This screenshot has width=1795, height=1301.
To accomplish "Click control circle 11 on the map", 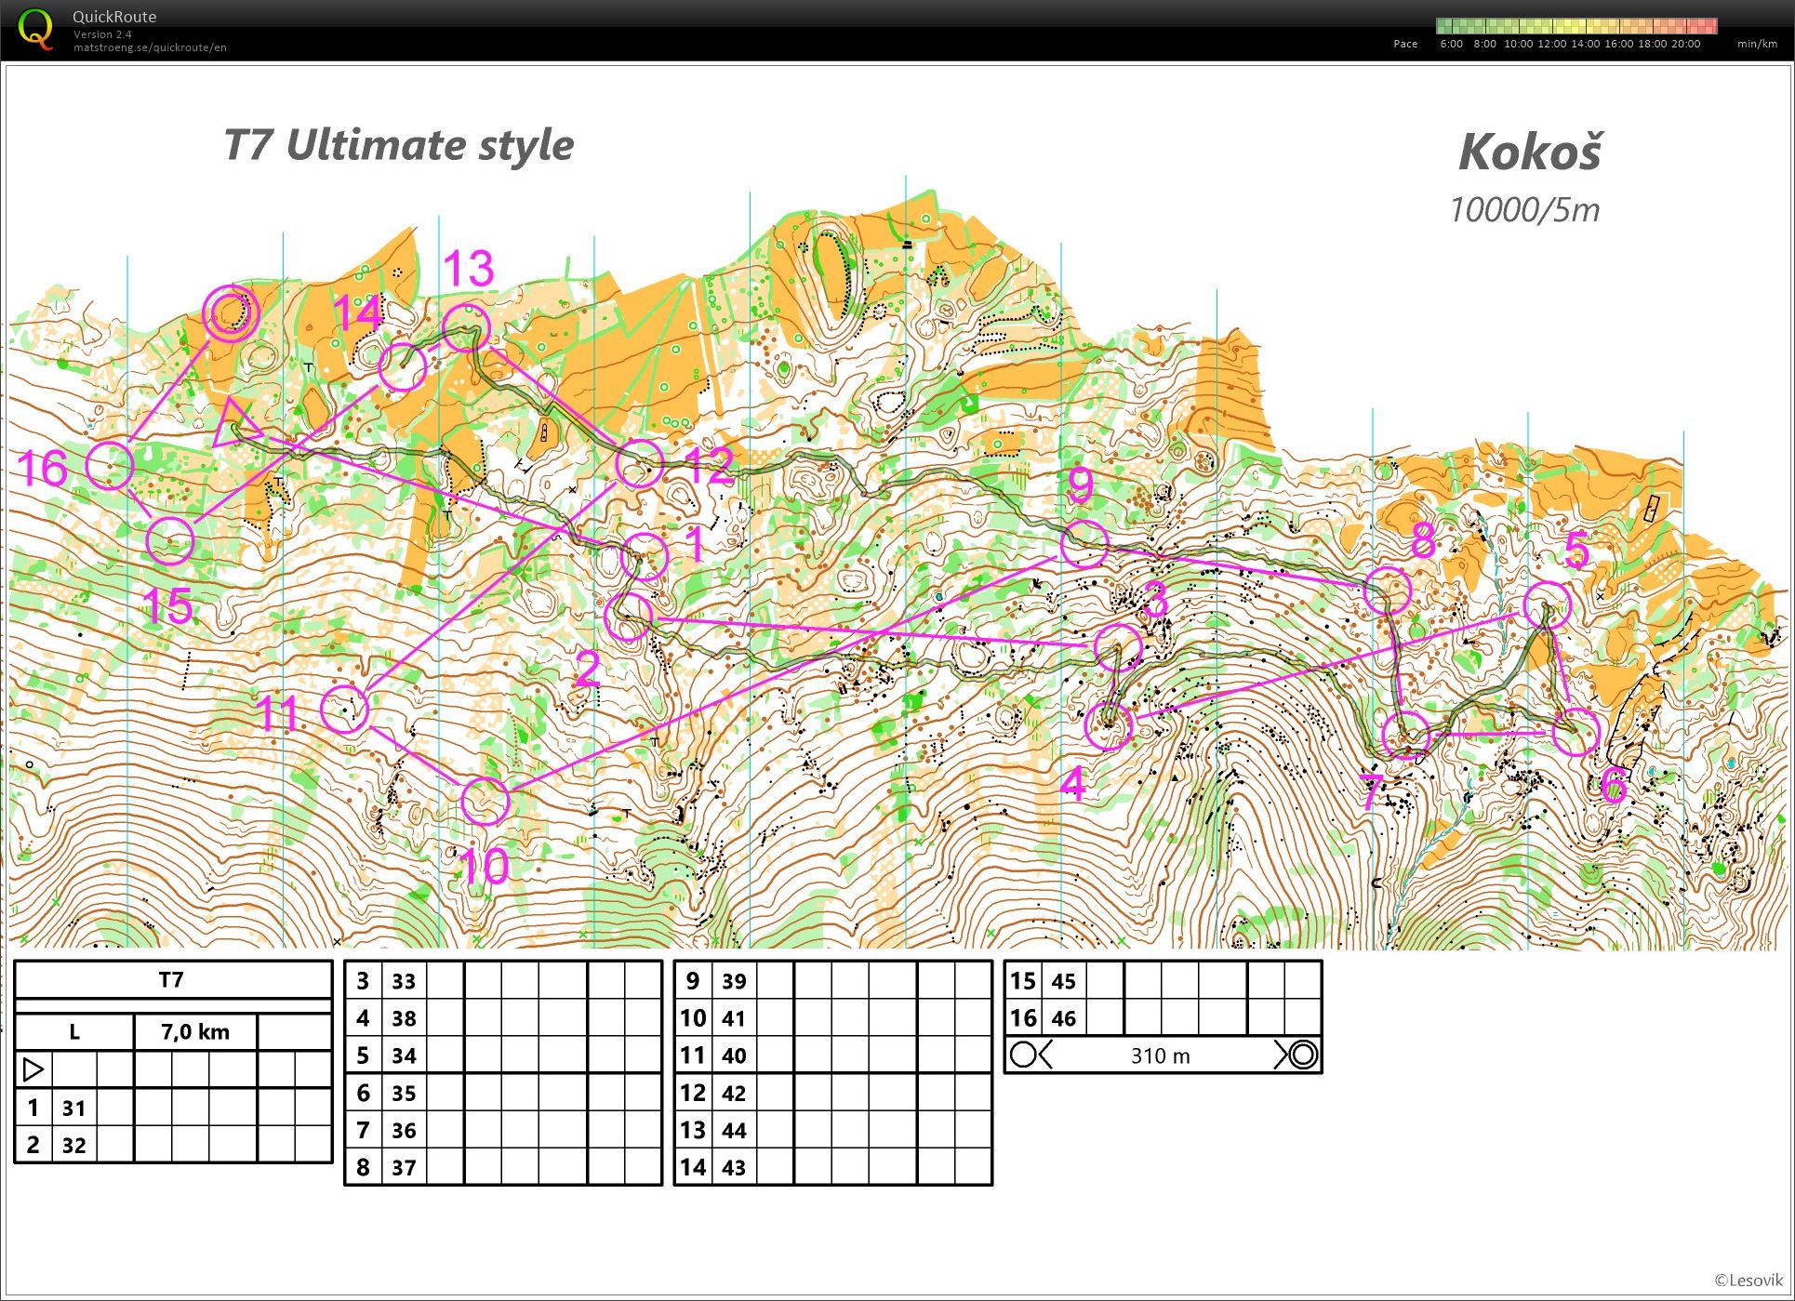I will 345,710.
